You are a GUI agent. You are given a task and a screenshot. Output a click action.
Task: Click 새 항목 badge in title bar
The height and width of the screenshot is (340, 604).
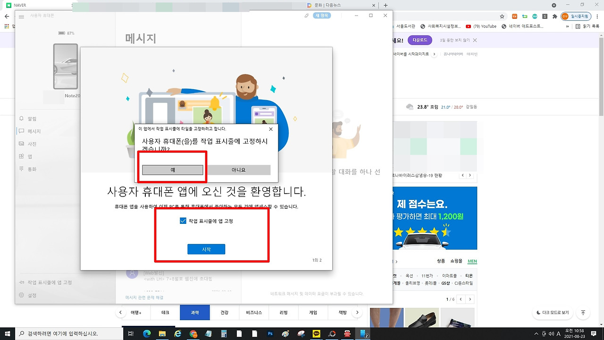pyautogui.click(x=322, y=16)
